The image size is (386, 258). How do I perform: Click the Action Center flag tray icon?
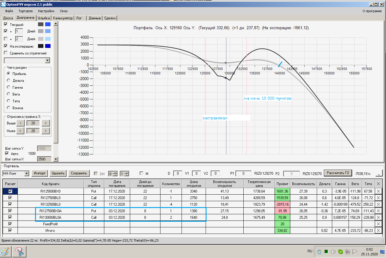pos(355,251)
